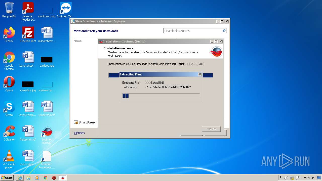Click the search magnifier icon in downloads
Image resolution: width=322 pixels, height=181 pixels.
tap(224, 31)
